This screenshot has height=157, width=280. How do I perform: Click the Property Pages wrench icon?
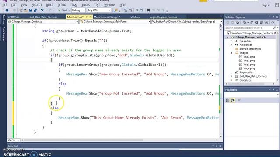[x=239, y=100]
